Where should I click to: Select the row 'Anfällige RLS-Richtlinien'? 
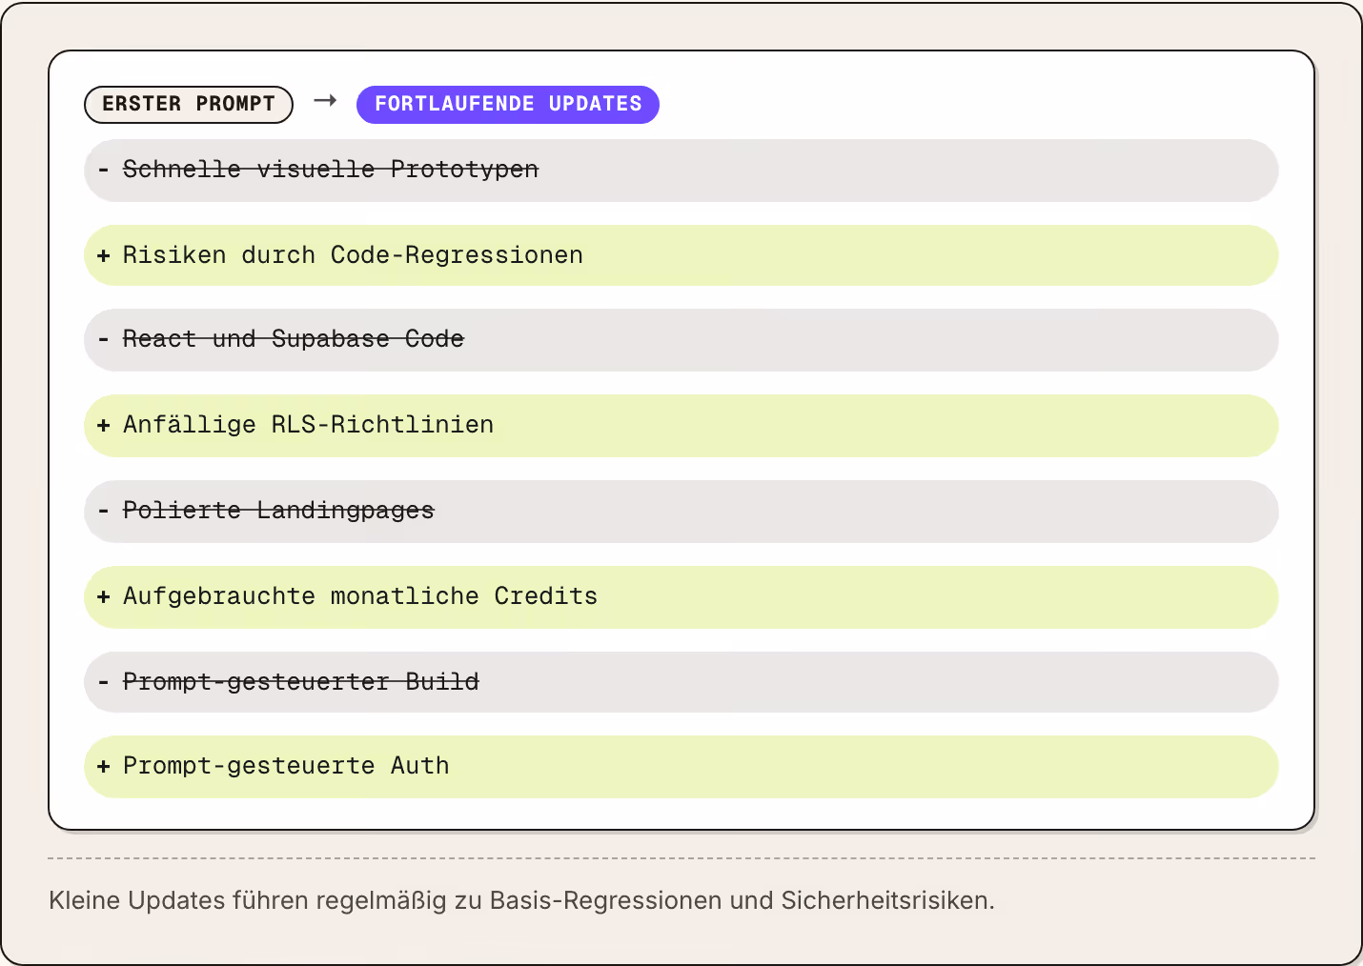[681, 426]
